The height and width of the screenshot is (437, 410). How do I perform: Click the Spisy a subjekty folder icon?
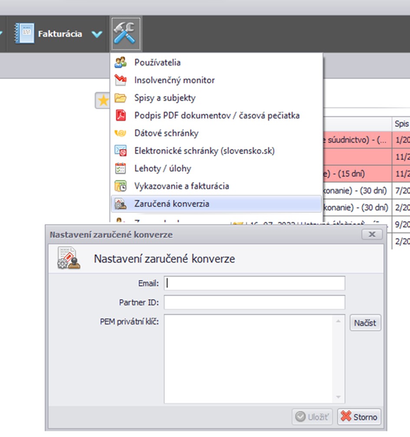pyautogui.click(x=120, y=98)
